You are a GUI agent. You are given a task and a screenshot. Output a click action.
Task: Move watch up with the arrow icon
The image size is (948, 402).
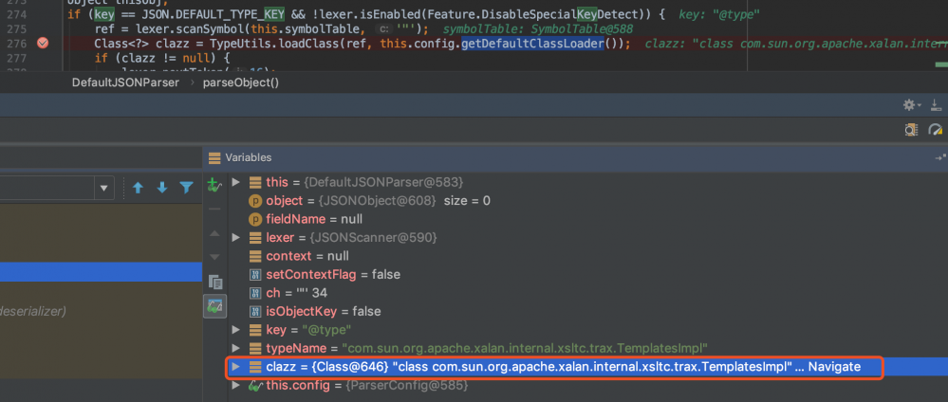click(214, 233)
